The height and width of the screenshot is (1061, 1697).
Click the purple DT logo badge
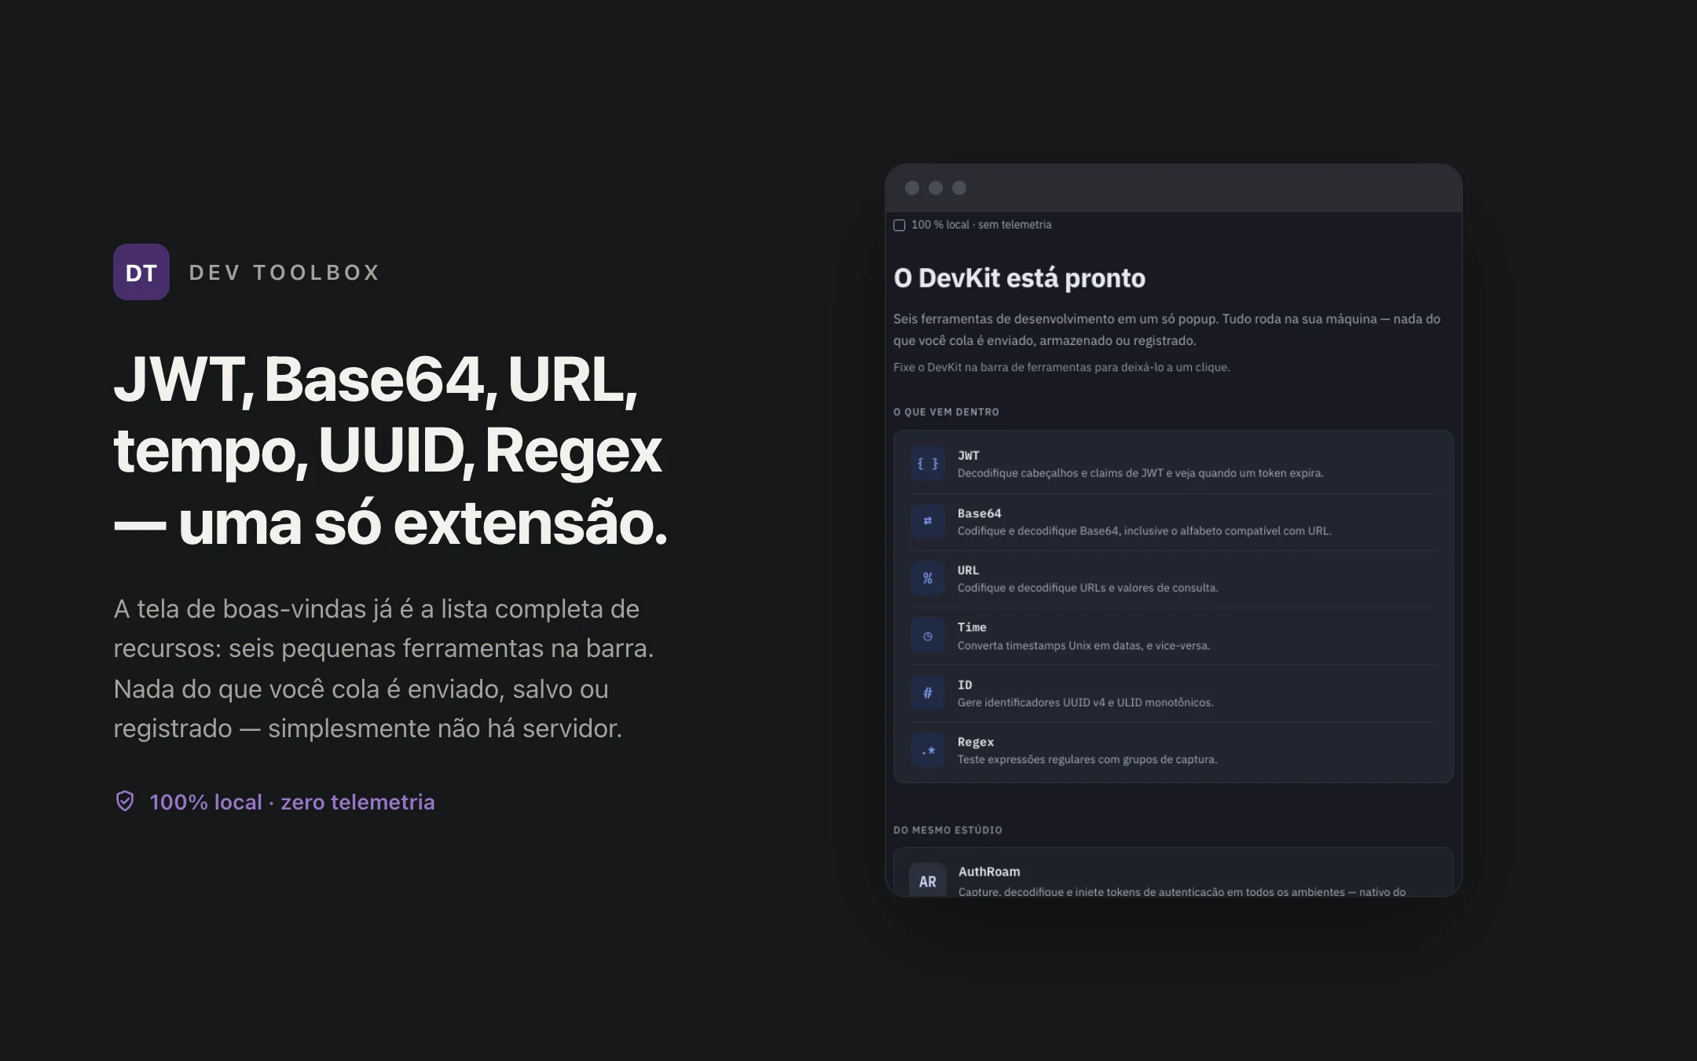pyautogui.click(x=141, y=272)
